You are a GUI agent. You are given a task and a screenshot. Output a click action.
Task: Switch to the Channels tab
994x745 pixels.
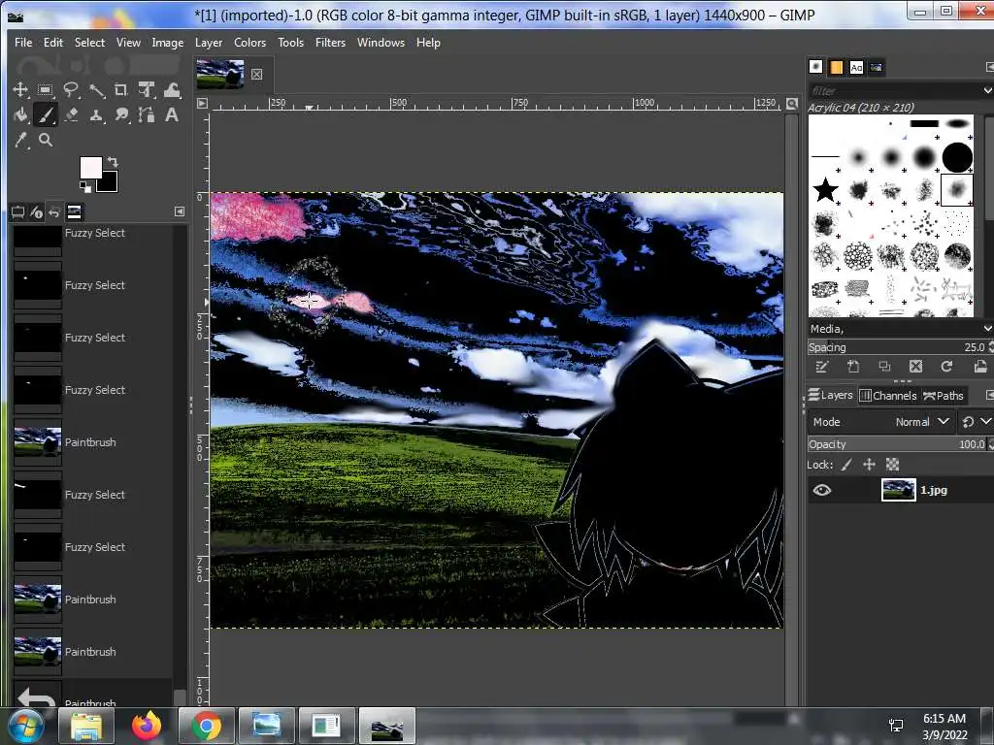point(888,396)
